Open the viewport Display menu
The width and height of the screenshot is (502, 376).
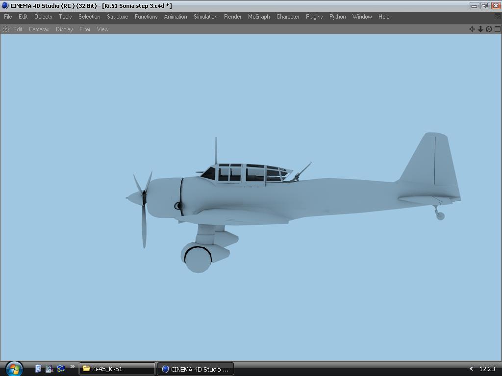tap(64, 29)
